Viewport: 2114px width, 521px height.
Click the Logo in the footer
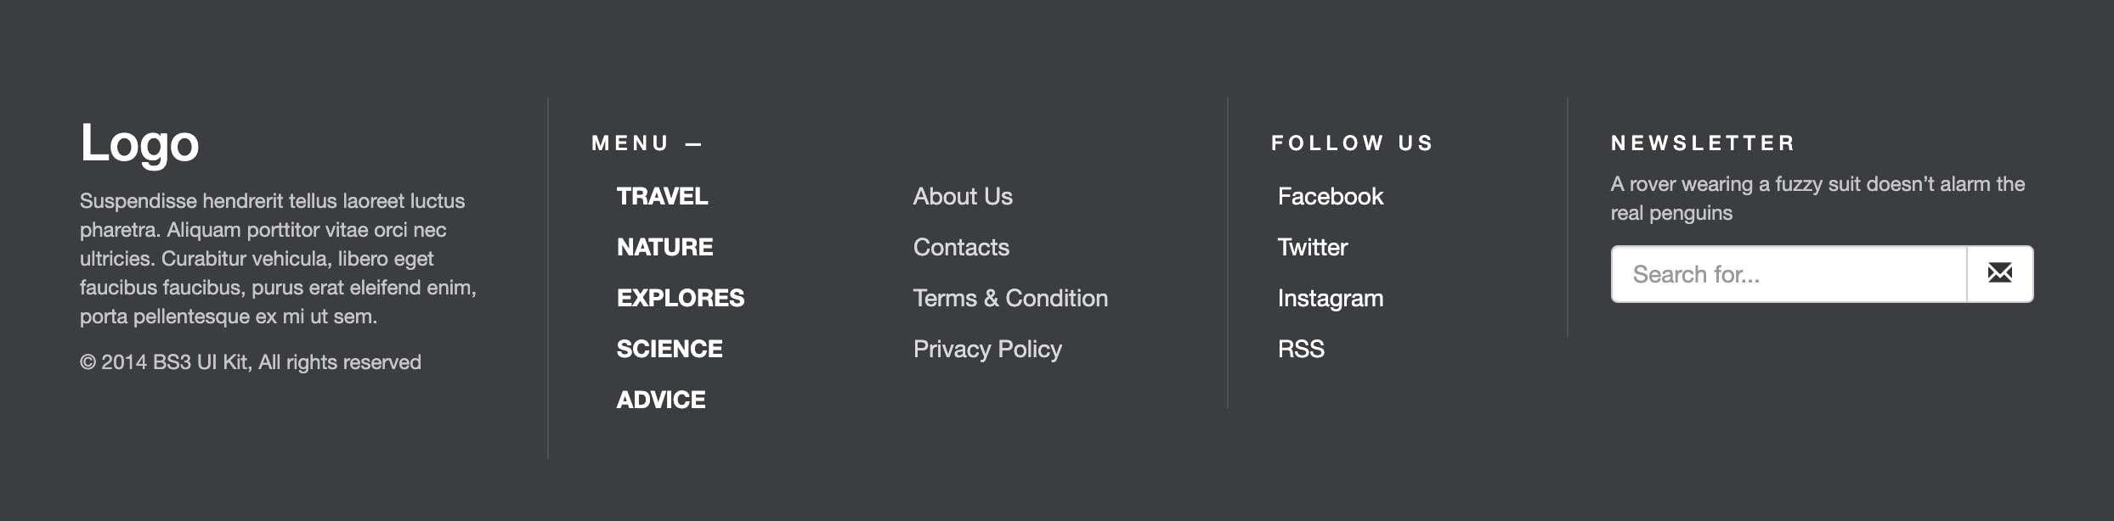point(138,143)
